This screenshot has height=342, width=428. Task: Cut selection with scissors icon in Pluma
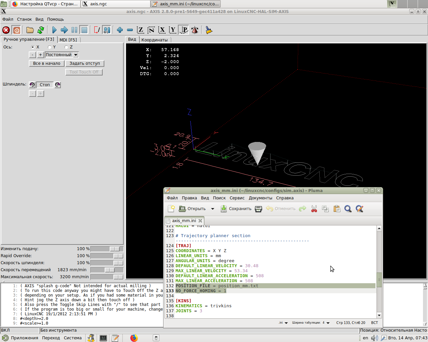coord(314,209)
